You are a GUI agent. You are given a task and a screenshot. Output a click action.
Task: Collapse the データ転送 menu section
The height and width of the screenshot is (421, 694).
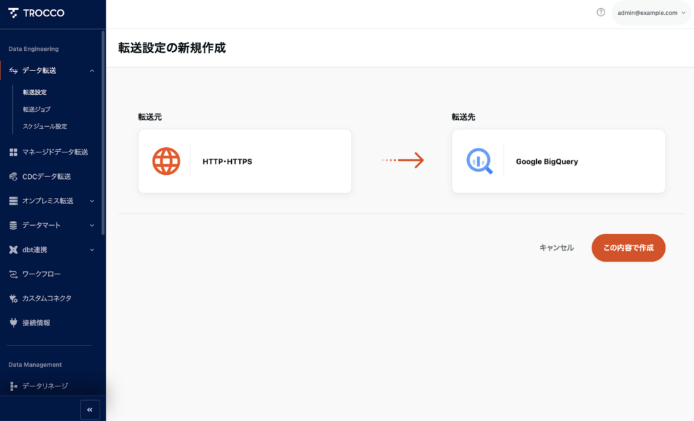click(x=92, y=71)
